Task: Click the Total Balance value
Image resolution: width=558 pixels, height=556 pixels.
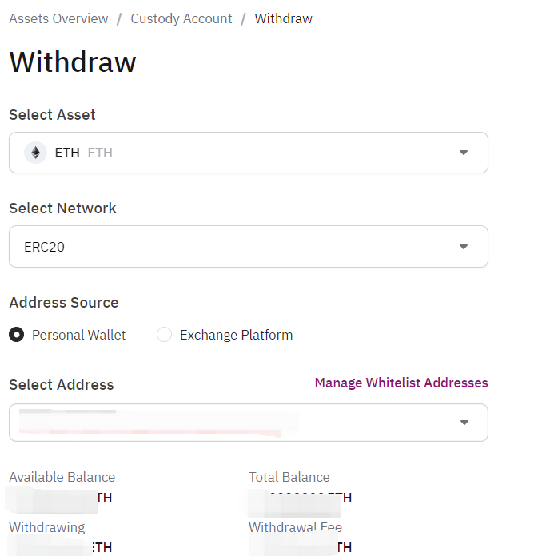Action: pos(300,498)
